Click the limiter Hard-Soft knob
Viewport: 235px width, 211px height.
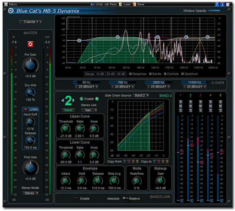(x=30, y=122)
